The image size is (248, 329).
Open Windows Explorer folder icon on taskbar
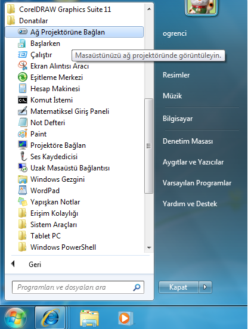coord(89,318)
